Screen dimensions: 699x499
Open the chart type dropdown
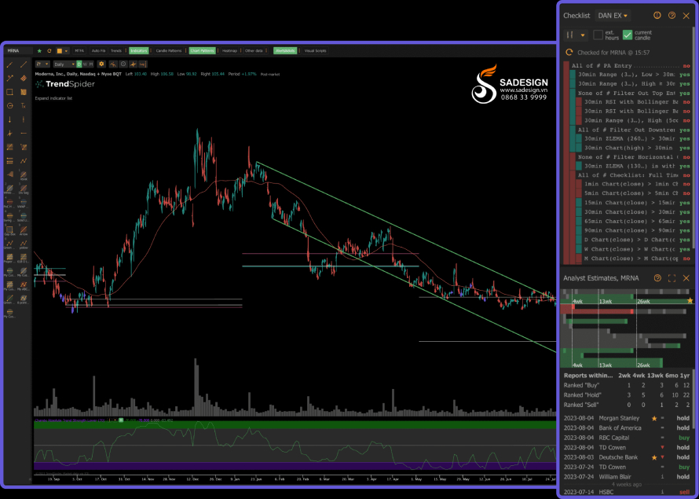tap(42, 64)
